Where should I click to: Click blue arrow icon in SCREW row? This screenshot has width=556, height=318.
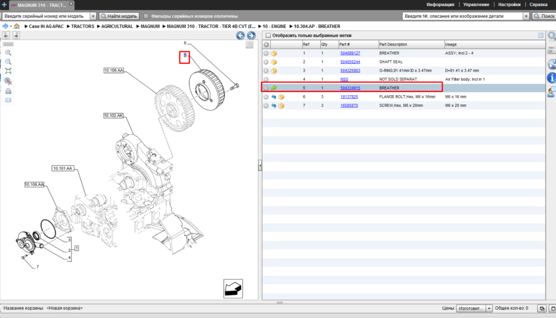(x=274, y=106)
